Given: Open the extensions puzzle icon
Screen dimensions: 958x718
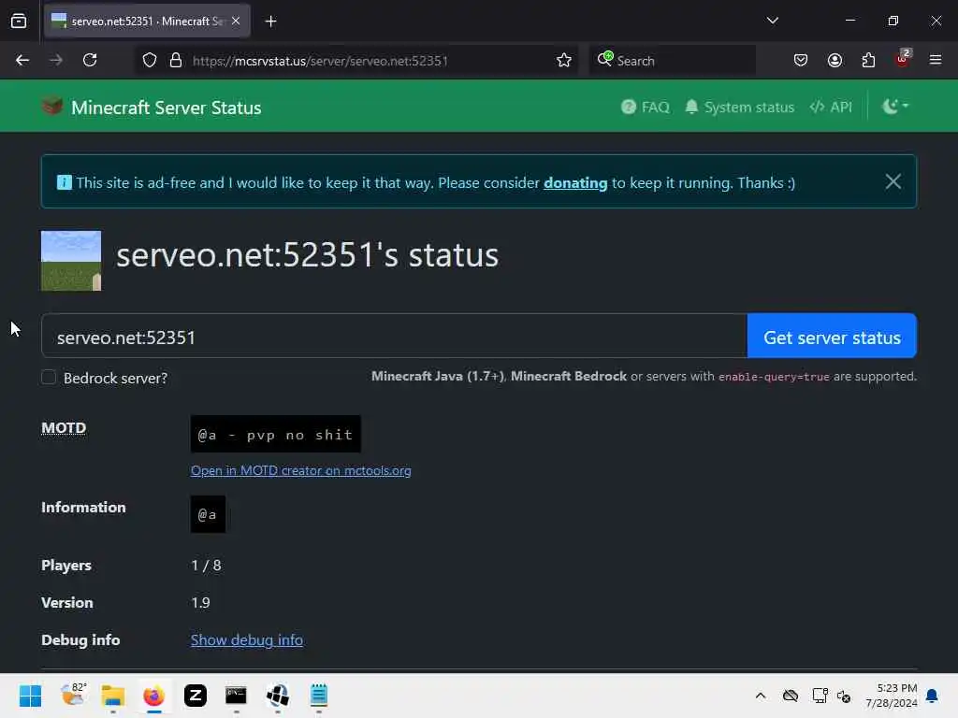Looking at the screenshot, I should tap(868, 61).
